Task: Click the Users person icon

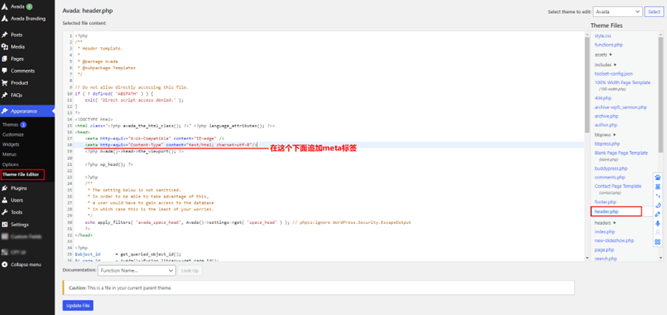Action: tap(5, 200)
